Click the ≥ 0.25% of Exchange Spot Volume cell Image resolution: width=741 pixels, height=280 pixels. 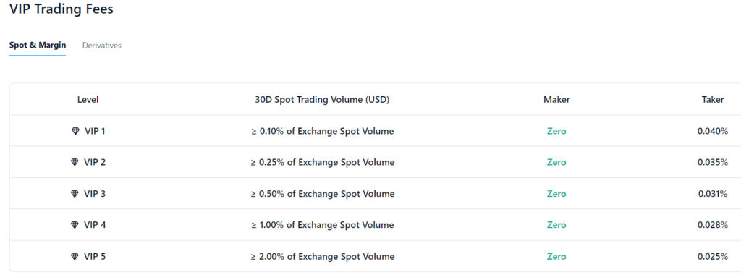point(322,162)
